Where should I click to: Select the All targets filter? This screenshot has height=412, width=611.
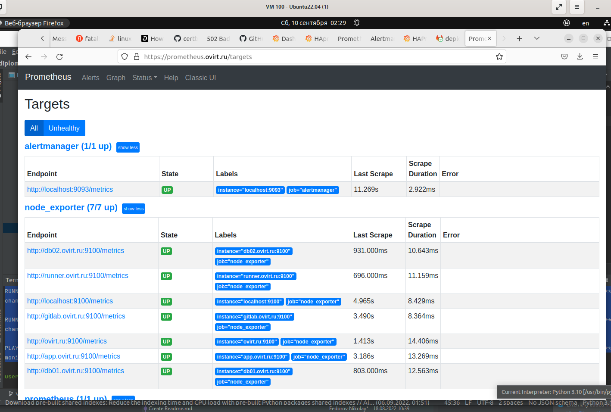point(34,128)
